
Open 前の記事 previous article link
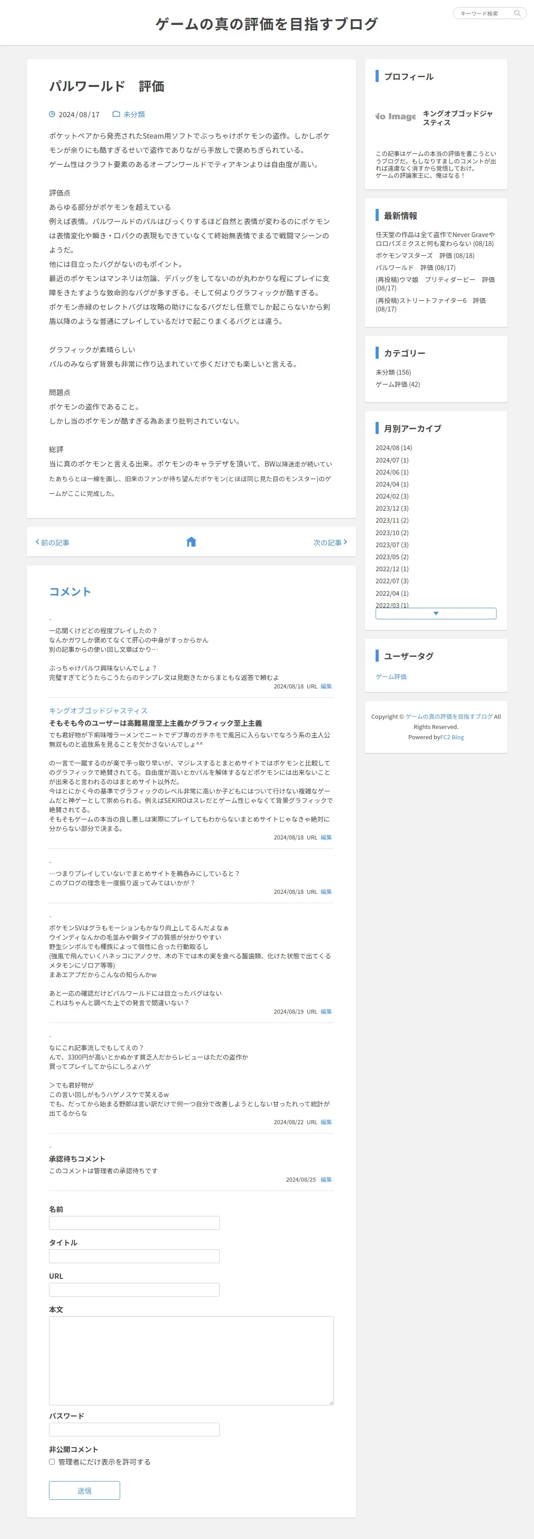click(x=53, y=542)
